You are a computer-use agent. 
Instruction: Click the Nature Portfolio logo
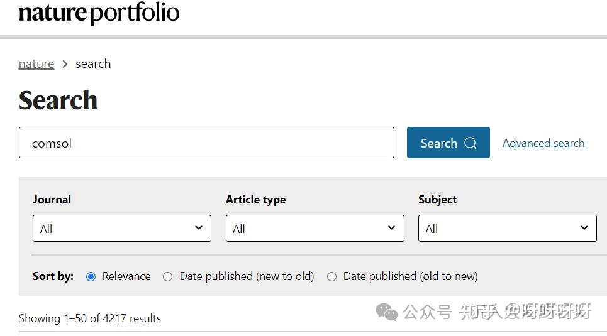(99, 13)
